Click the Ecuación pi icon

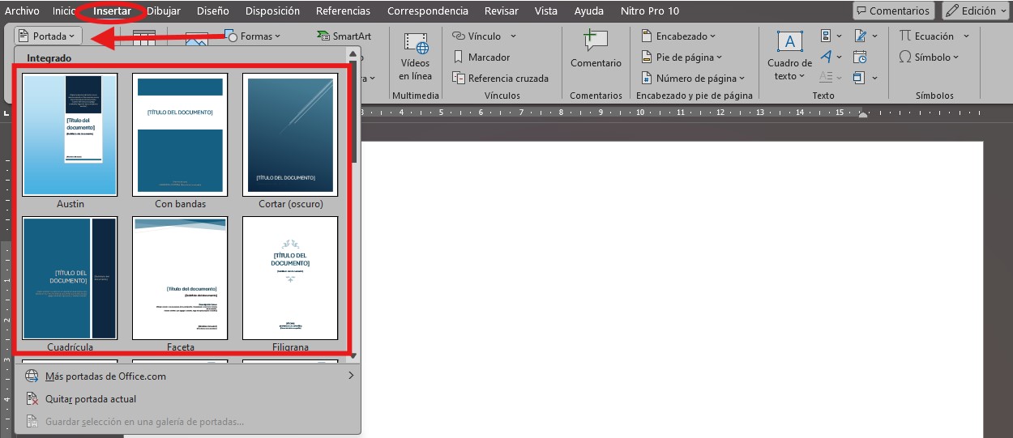click(905, 36)
